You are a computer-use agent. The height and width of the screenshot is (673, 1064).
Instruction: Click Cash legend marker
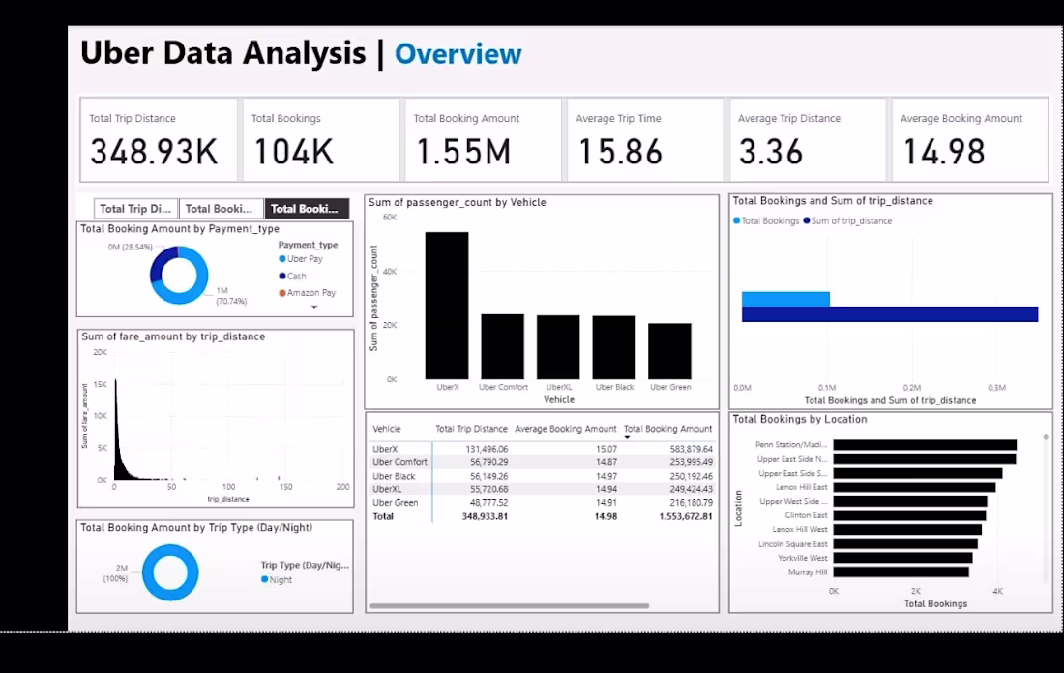coord(282,276)
